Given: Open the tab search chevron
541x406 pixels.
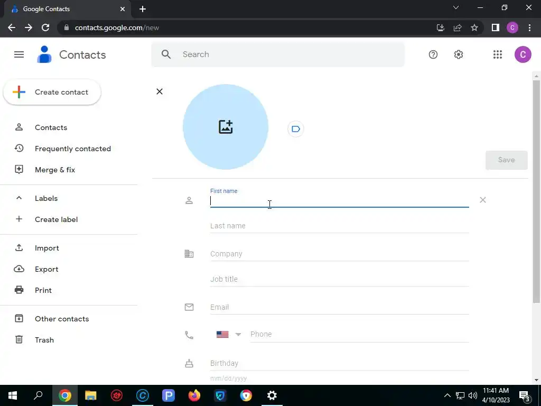Looking at the screenshot, I should tap(456, 7).
